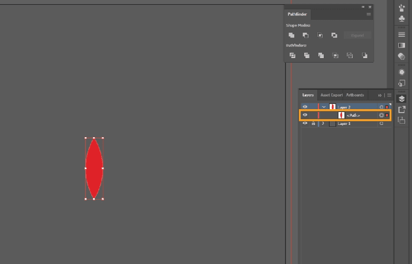Click Layer 2 red selection indicator square
Screen dimensions: 412x264
[387, 107]
